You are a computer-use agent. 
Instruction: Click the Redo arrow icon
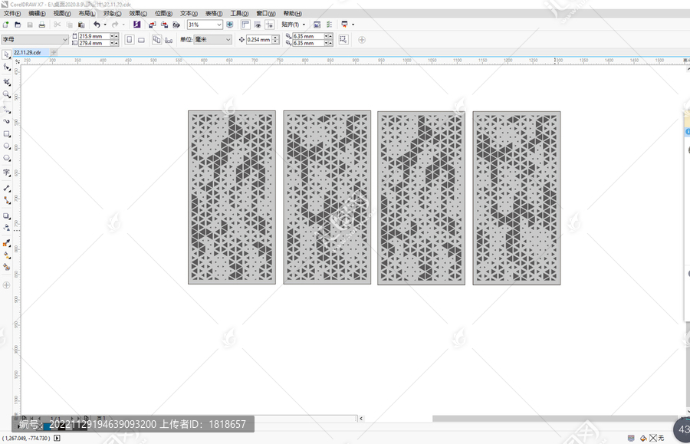point(115,25)
